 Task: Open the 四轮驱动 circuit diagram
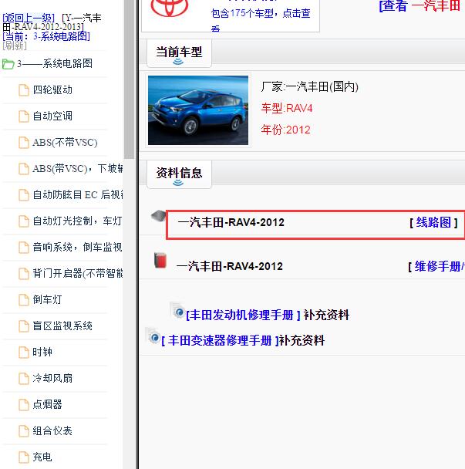52,90
